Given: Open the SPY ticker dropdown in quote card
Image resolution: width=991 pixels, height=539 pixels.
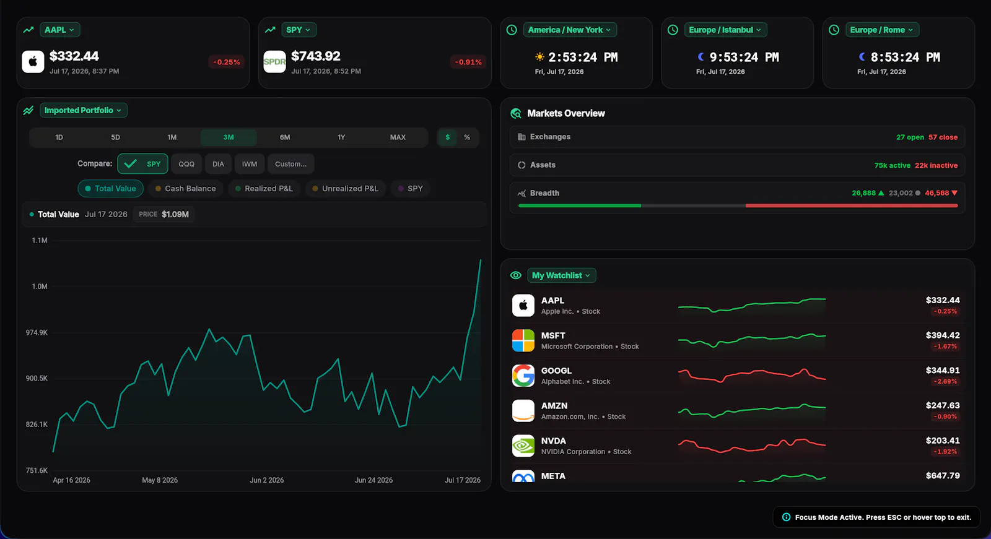Looking at the screenshot, I should 299,30.
